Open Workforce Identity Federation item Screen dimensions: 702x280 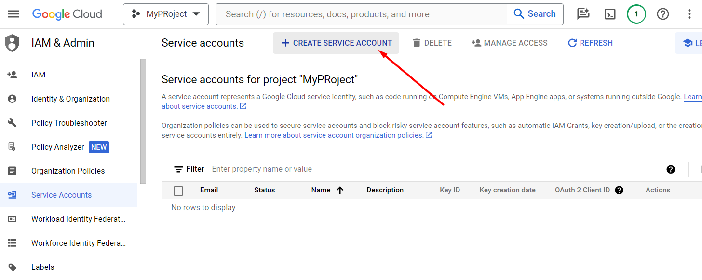click(x=68, y=243)
